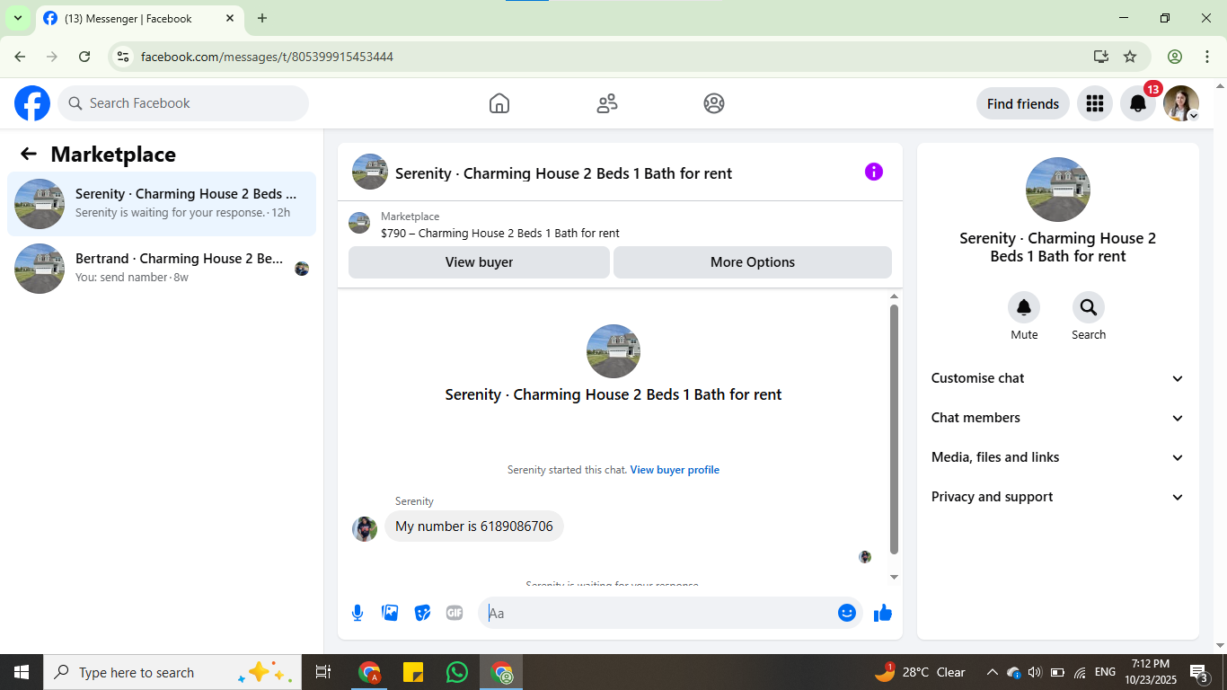Open browser profile icon
The image size is (1227, 690).
[1175, 57]
